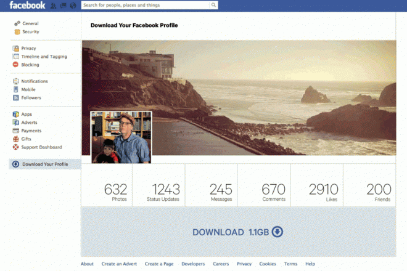Click the Privacy lock icon

pyautogui.click(x=16, y=48)
